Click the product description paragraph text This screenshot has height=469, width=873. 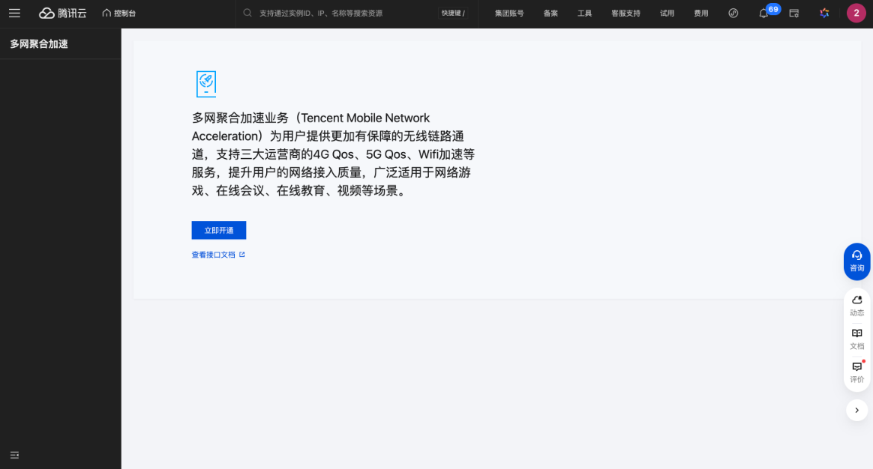(x=333, y=154)
